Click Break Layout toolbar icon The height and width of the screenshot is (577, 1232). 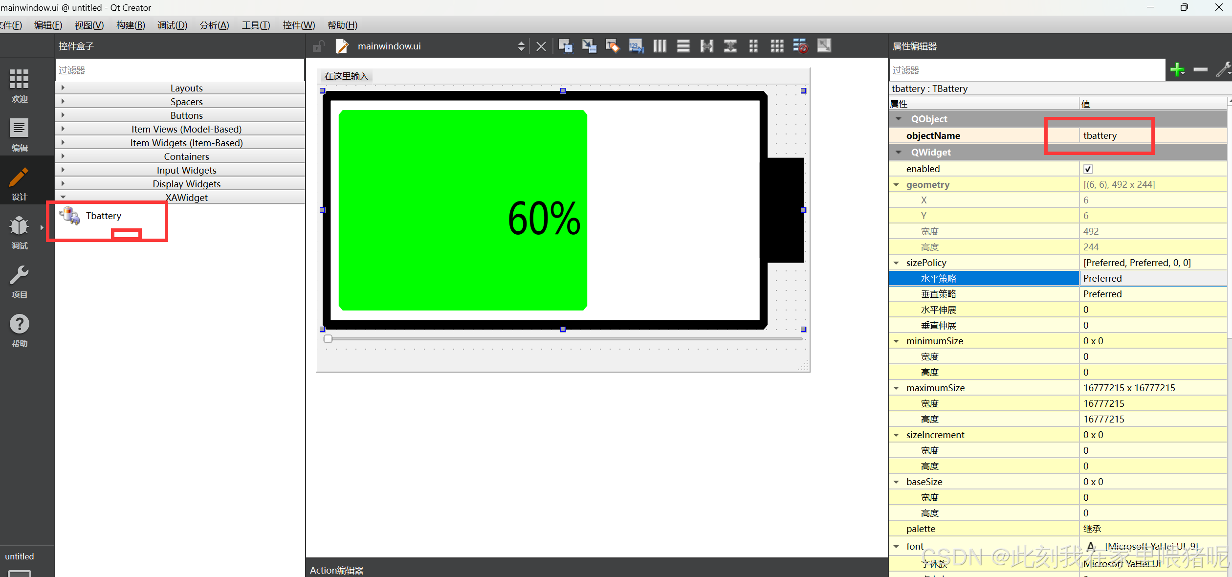(800, 46)
